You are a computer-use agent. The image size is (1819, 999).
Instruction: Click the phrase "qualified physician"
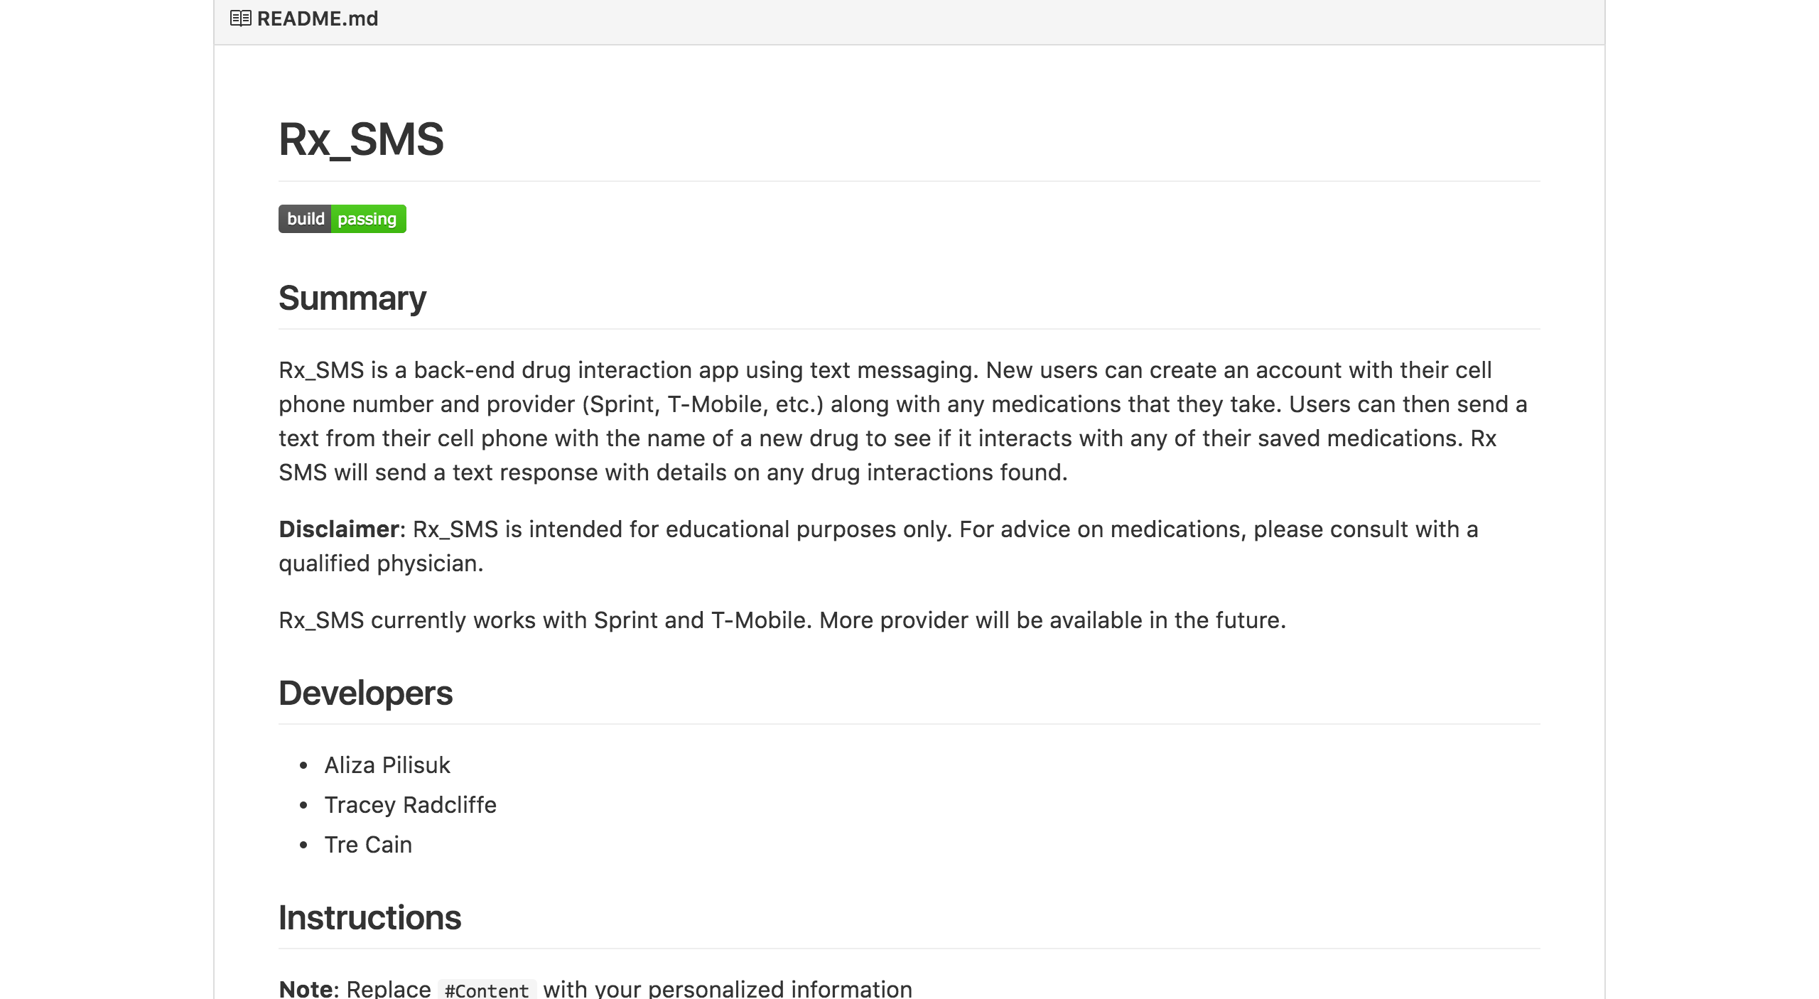(379, 563)
